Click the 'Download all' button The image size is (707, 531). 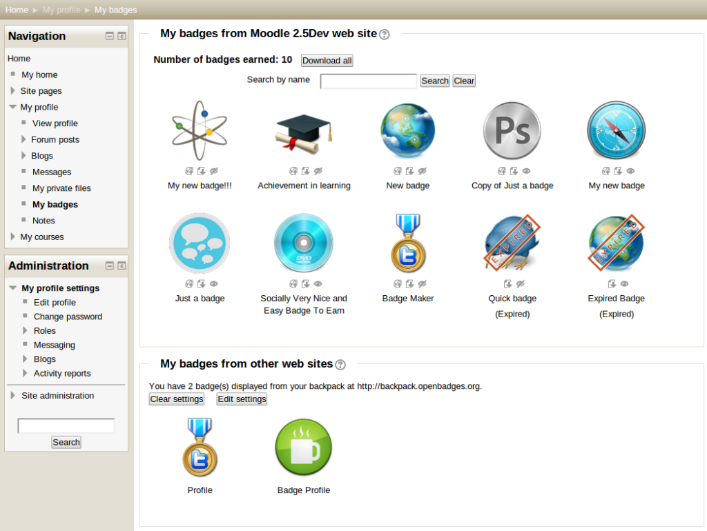coord(327,61)
